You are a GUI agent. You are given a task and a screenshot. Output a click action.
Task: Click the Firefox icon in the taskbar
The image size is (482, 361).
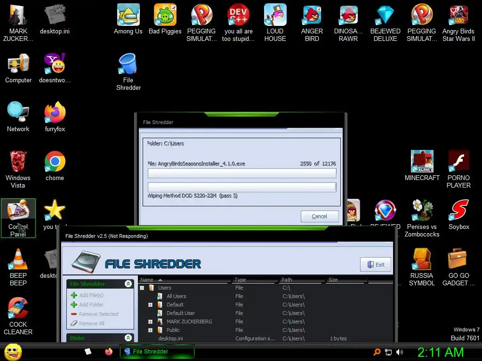(x=109, y=352)
